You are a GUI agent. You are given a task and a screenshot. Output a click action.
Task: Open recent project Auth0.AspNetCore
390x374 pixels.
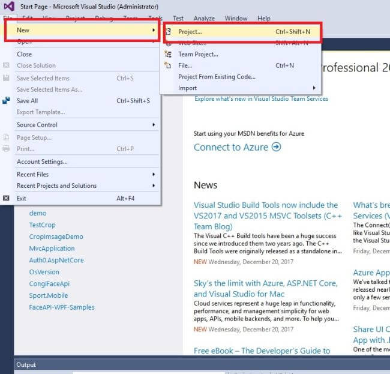(56, 260)
